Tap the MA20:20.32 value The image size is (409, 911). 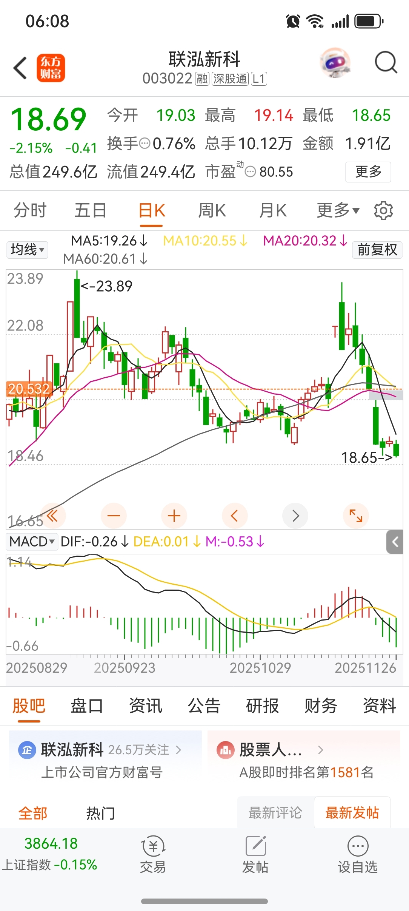tap(305, 241)
